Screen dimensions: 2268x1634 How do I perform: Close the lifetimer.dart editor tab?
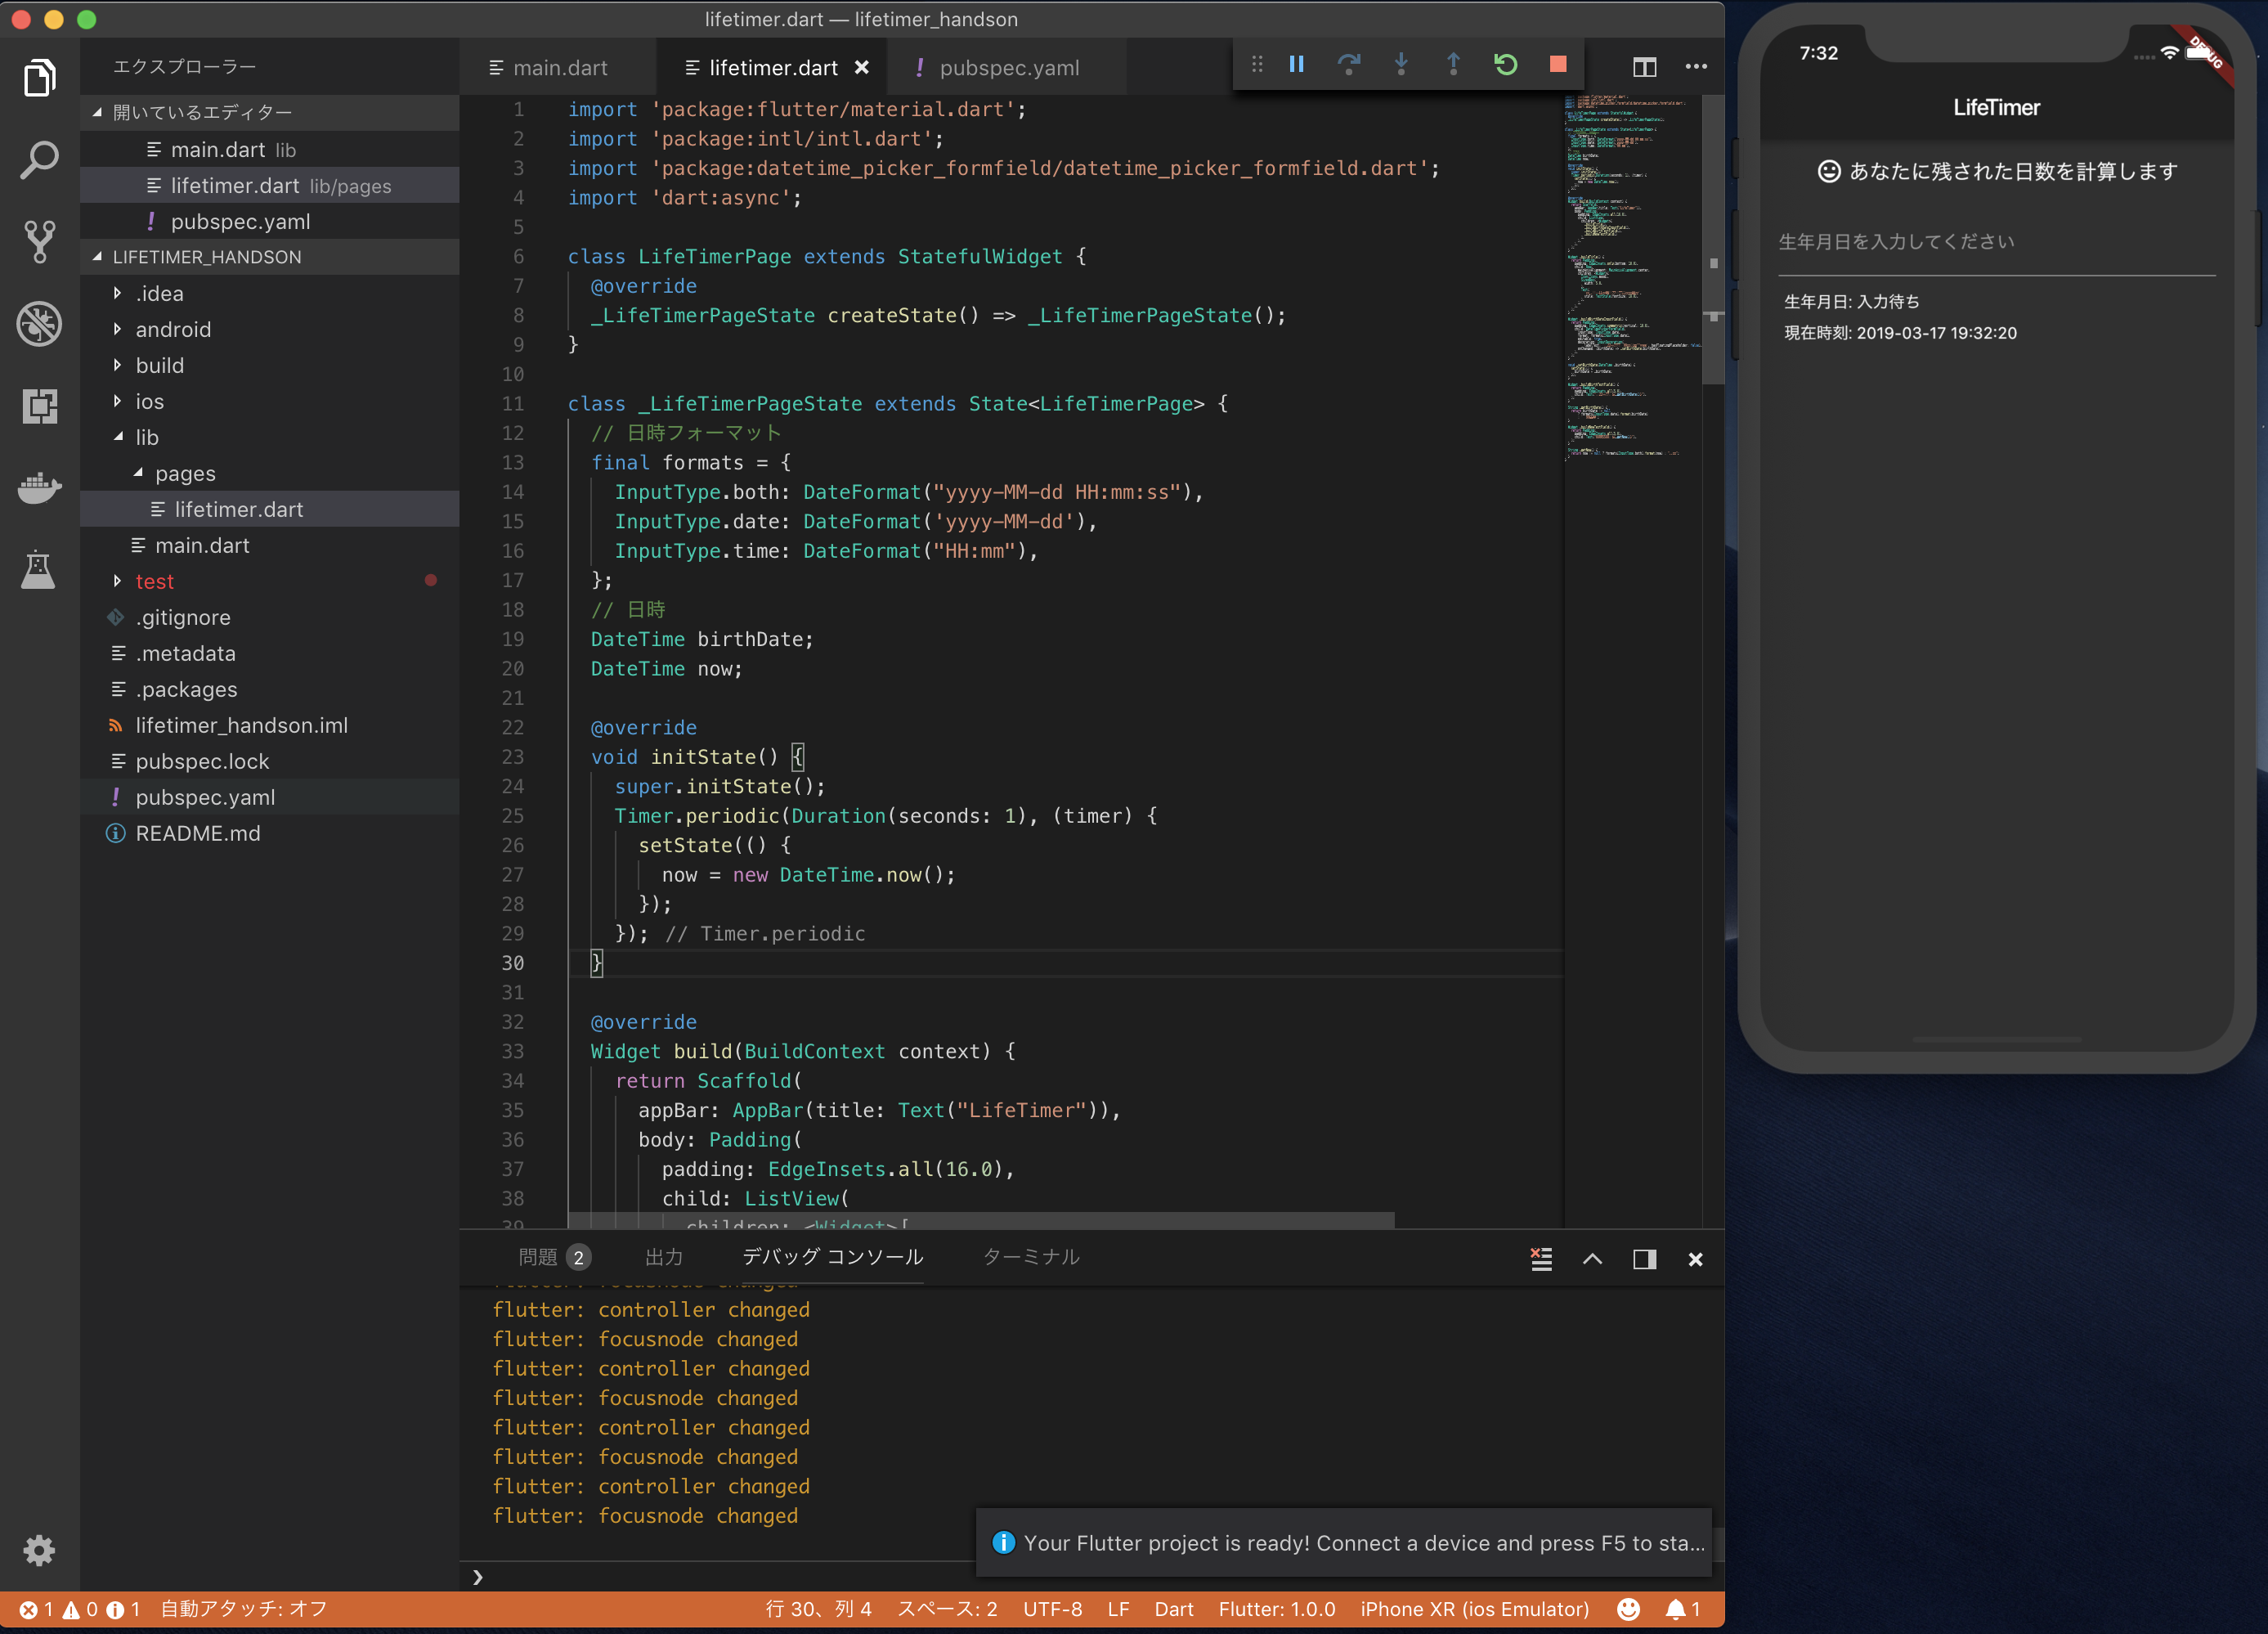[x=861, y=68]
